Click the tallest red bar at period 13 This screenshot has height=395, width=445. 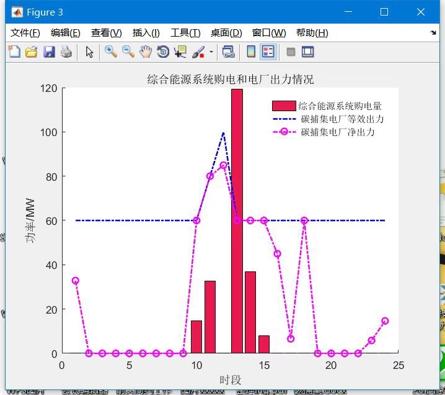[x=237, y=221]
